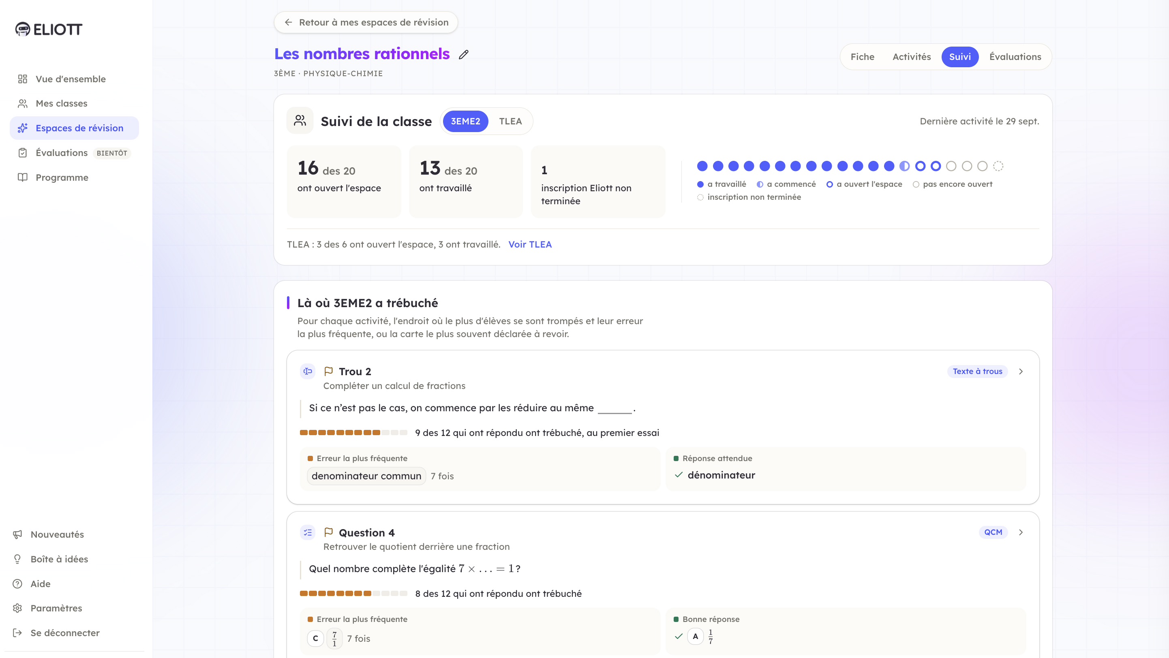This screenshot has height=658, width=1169.
Task: Click the Question 4 checklist activity icon
Action: [x=308, y=532]
